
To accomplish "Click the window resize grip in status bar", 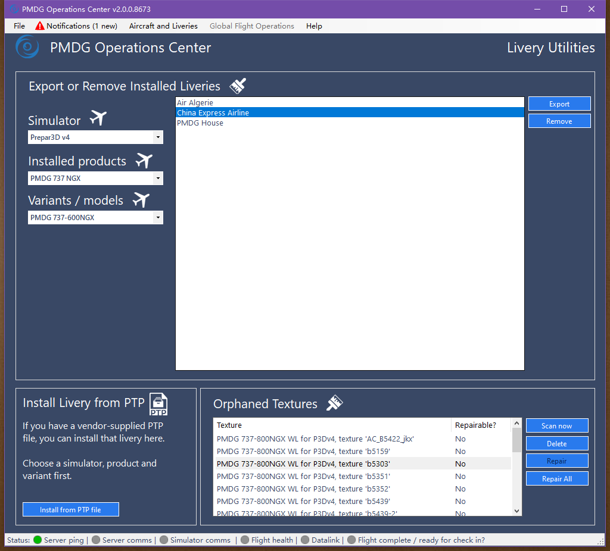I will (x=600, y=541).
